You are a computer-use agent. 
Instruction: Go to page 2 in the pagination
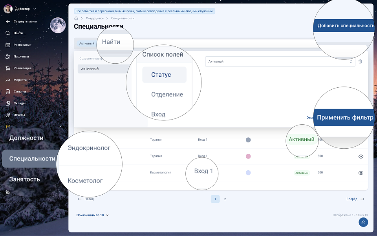coord(225,199)
